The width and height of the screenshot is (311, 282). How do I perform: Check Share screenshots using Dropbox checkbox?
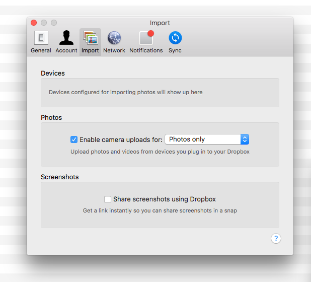pyautogui.click(x=108, y=199)
